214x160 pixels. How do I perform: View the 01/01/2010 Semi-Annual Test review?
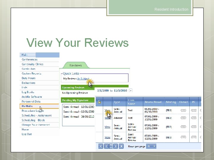point(107,110)
